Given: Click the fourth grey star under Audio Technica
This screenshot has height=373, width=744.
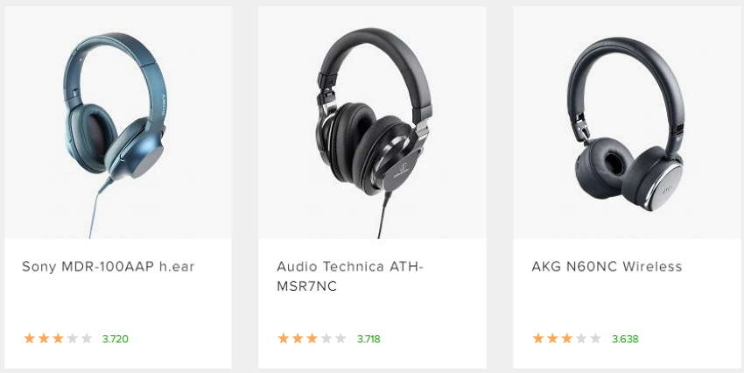Looking at the screenshot, I should (x=326, y=338).
